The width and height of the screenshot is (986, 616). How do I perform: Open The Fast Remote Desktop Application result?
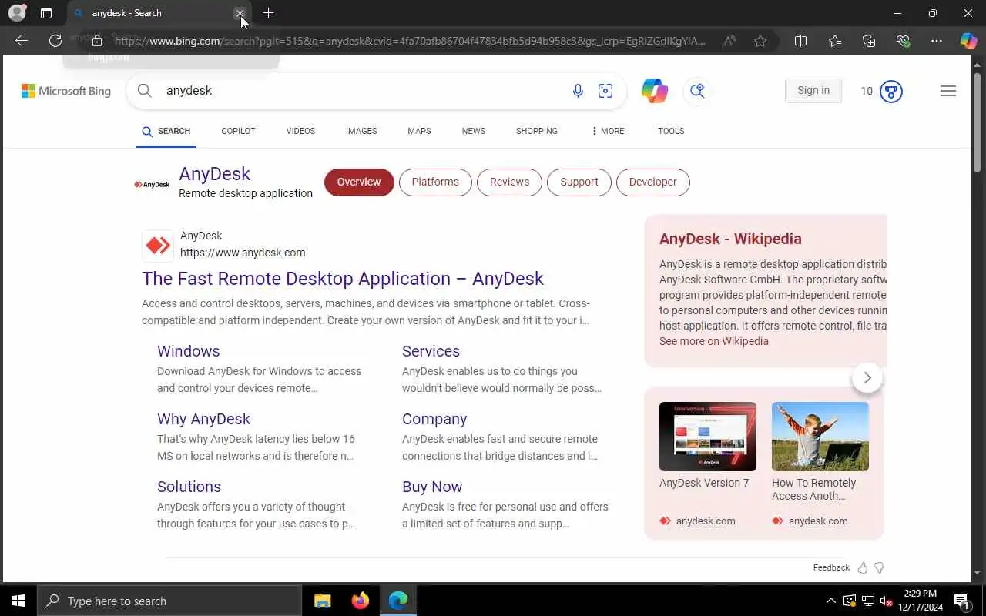[x=343, y=279]
